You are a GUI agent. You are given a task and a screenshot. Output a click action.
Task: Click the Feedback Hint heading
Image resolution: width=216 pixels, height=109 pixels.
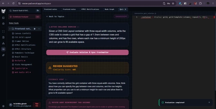click(58, 79)
